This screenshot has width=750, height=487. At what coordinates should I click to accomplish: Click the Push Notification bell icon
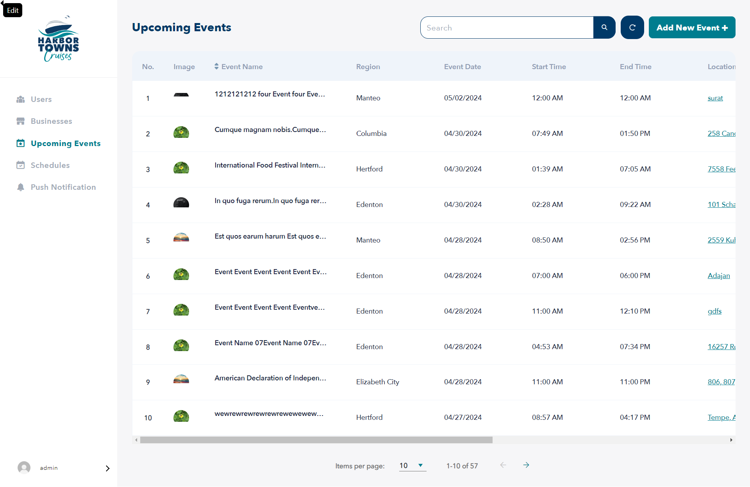21,187
